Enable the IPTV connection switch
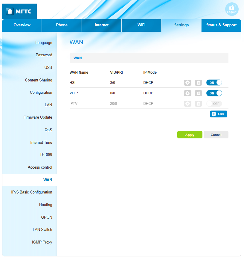 214,104
